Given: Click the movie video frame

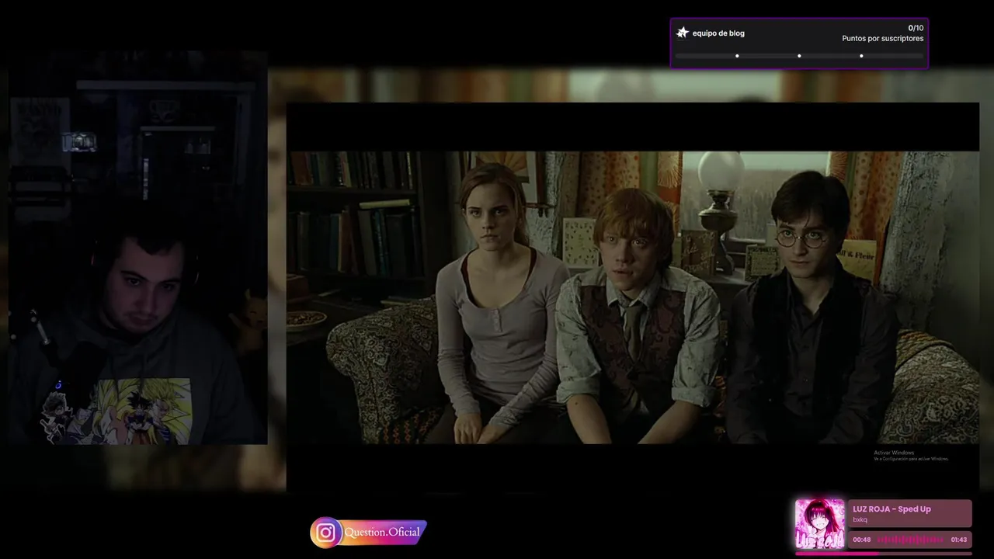Looking at the screenshot, I should pos(633,297).
